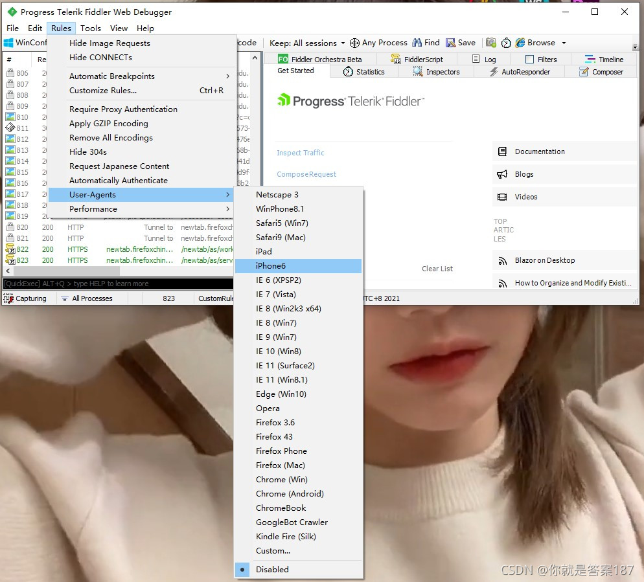Open the View menu
Viewport: 644px width, 582px height.
tap(119, 28)
